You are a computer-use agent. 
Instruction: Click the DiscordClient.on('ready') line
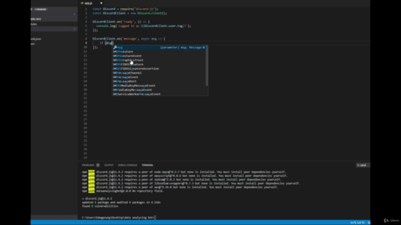click(121, 22)
